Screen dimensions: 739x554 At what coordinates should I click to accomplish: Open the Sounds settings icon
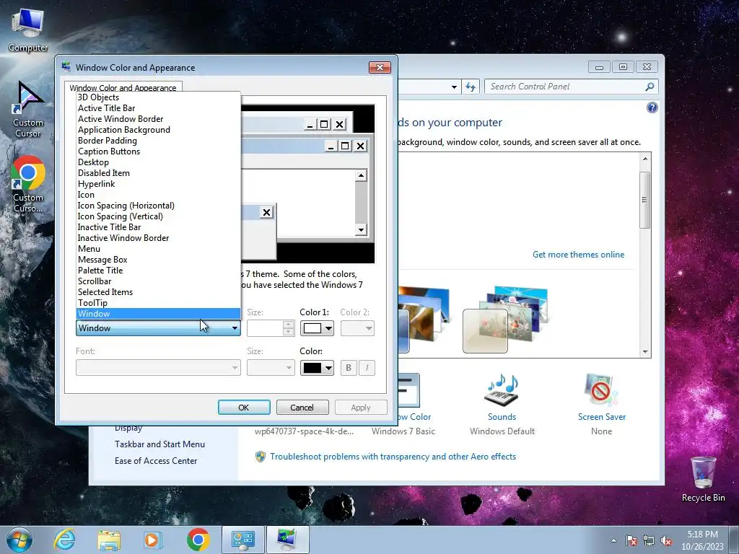[x=502, y=390]
